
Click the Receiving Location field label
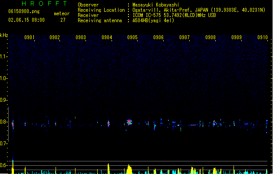tap(101, 10)
